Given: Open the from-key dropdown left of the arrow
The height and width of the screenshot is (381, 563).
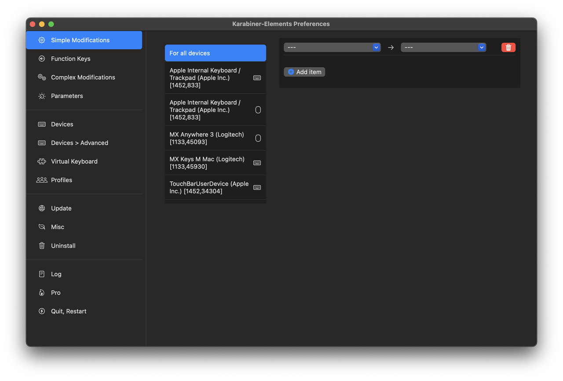Looking at the screenshot, I should (332, 48).
